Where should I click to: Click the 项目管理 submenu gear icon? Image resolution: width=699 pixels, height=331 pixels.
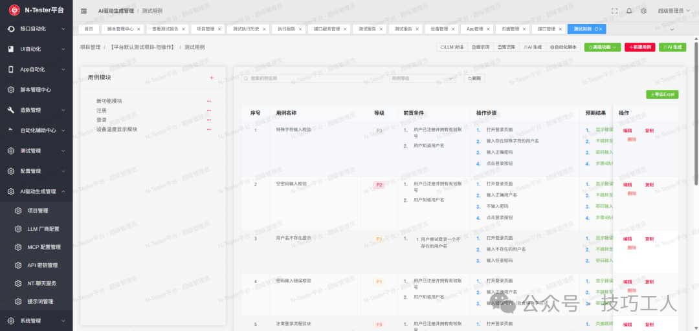(x=18, y=211)
